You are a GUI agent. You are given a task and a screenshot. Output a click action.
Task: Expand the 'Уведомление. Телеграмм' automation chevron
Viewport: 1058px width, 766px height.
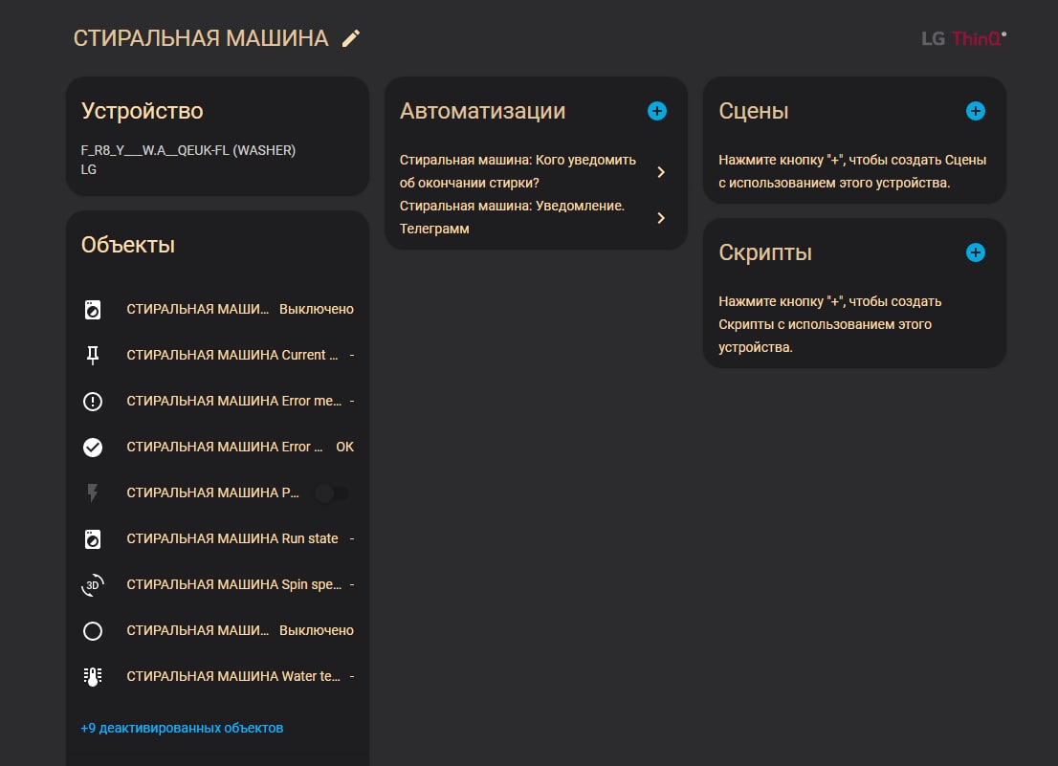(x=661, y=218)
